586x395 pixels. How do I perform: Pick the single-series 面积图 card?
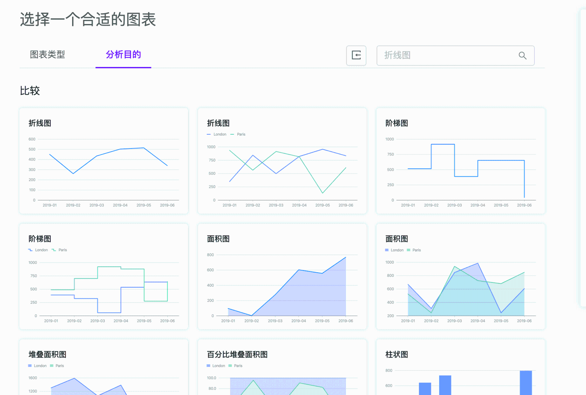point(282,276)
